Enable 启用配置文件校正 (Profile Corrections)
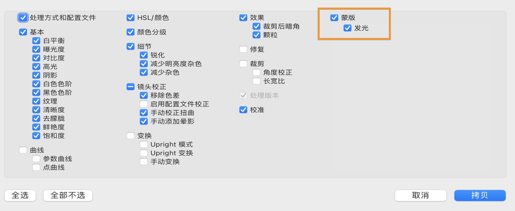Image resolution: width=515 pixels, height=211 pixels. click(x=144, y=104)
